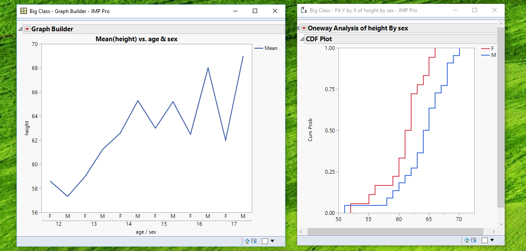Toggle the selection square in the Oneway status bar

tap(485, 240)
